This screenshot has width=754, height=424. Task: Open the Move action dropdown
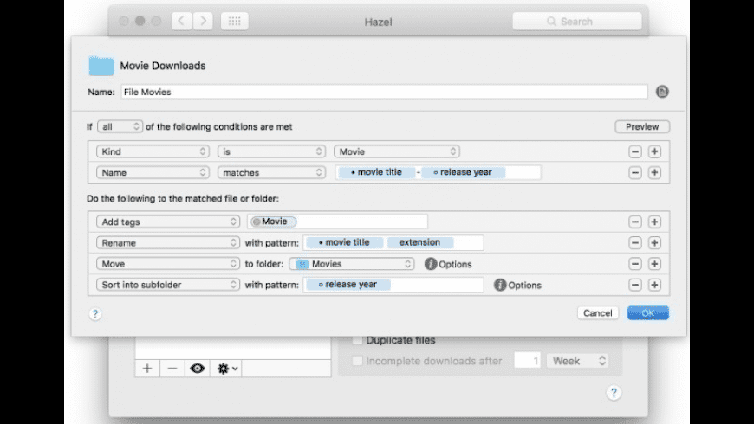pos(167,264)
